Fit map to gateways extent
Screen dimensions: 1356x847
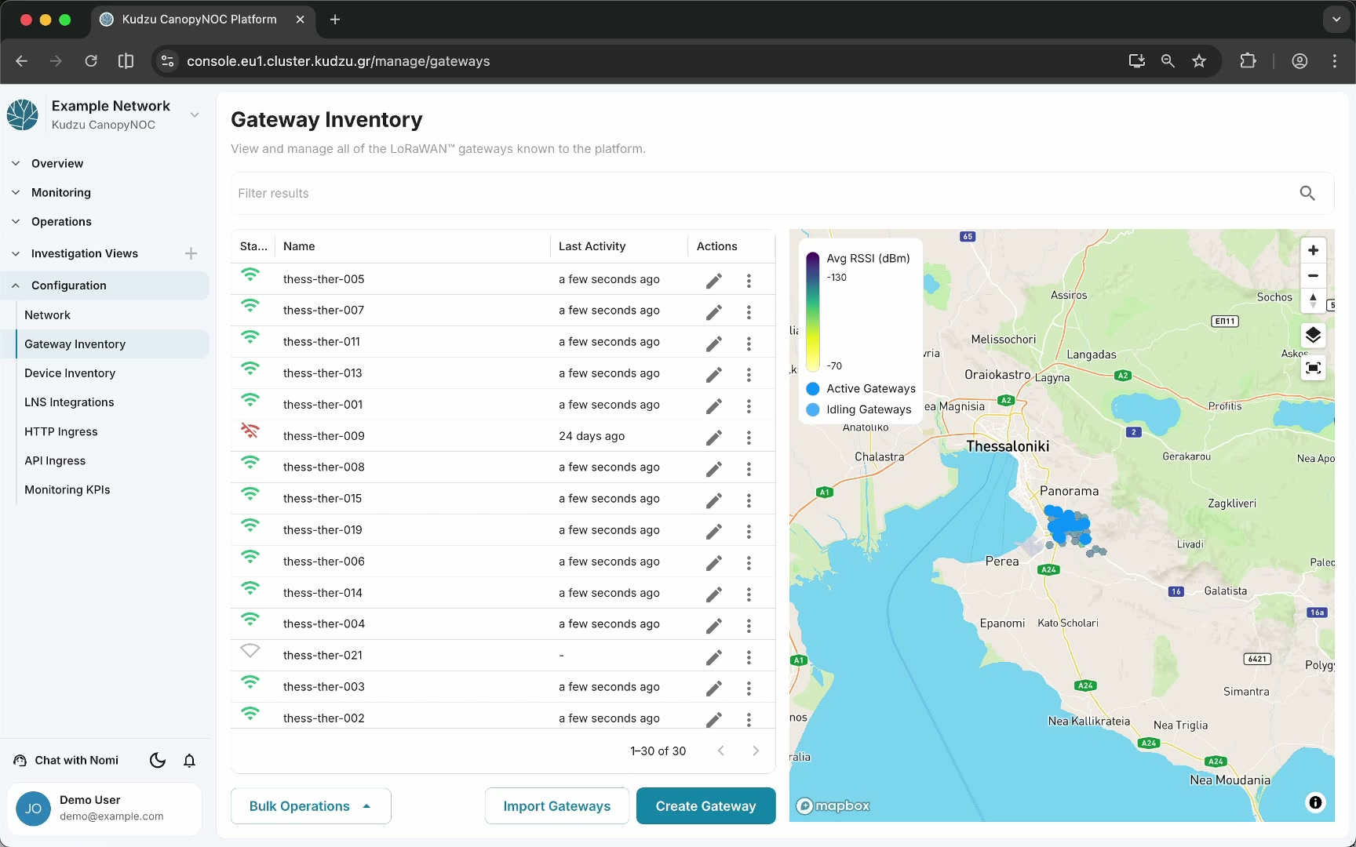point(1313,368)
